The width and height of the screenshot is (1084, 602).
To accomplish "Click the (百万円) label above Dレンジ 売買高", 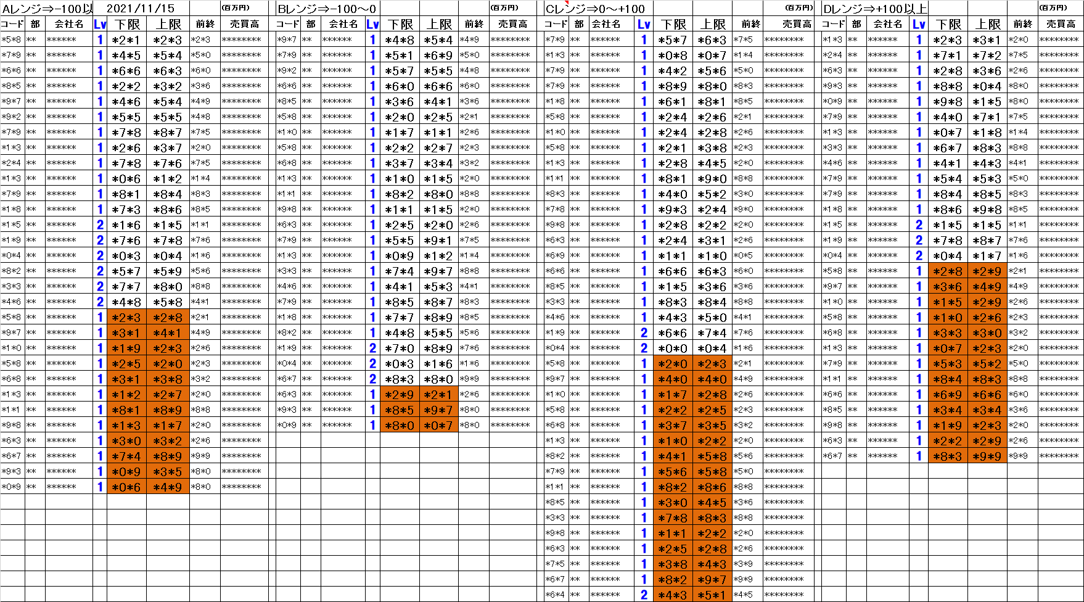I will pos(1053,8).
